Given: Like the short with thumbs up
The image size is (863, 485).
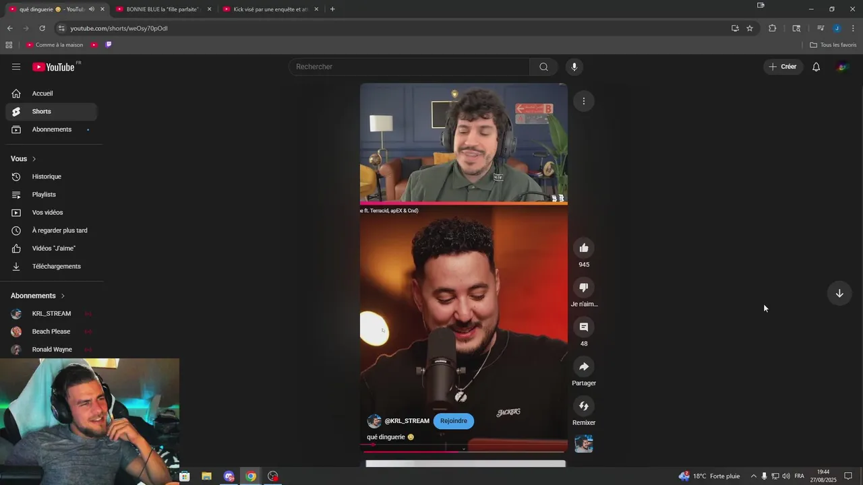Looking at the screenshot, I should [584, 248].
